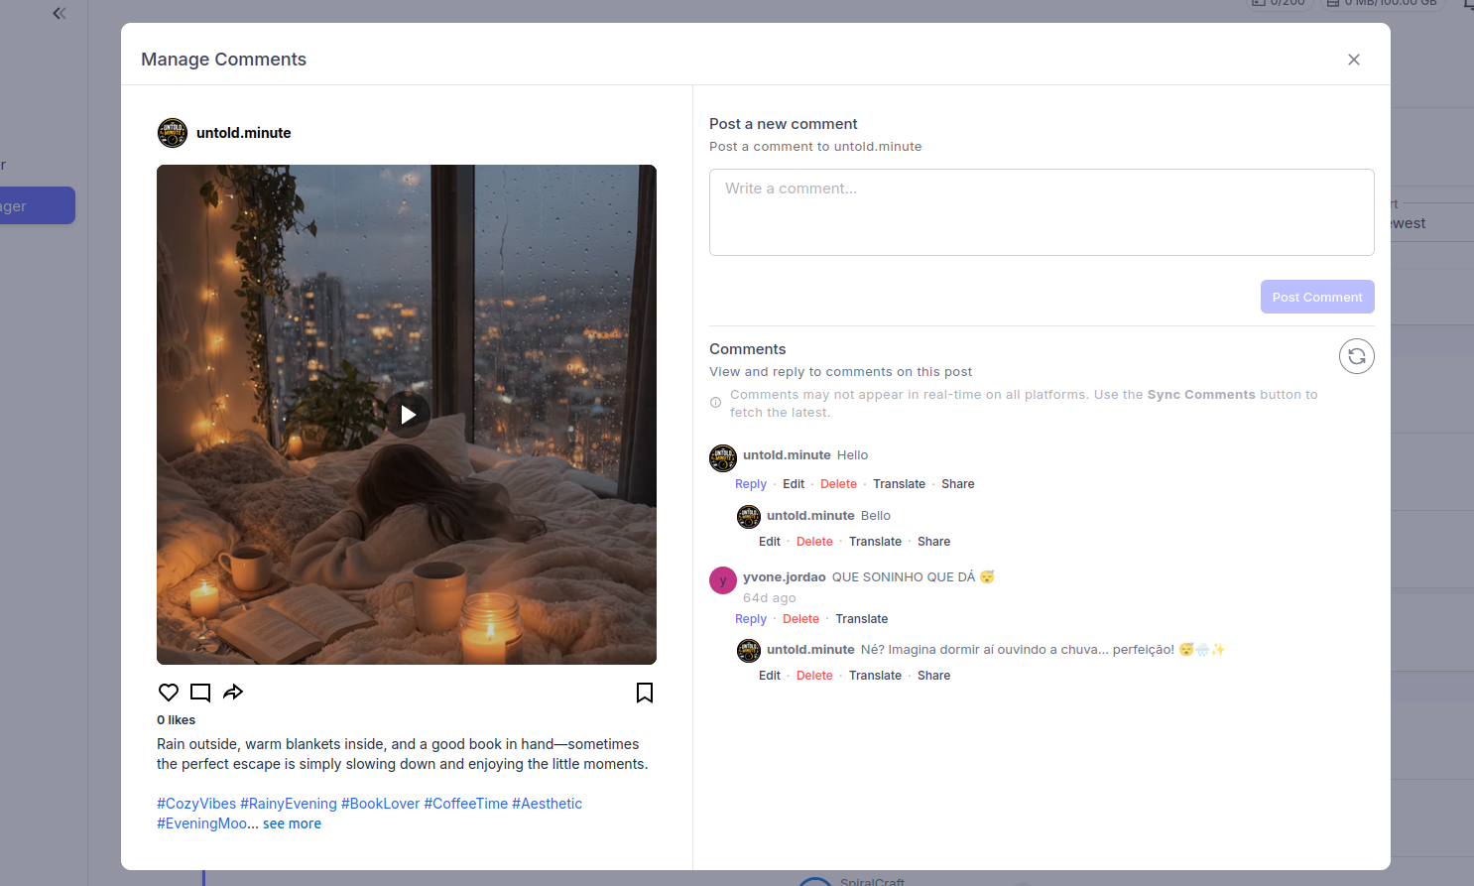Screen dimensions: 1474x886
Task: Click the avatar beside the Hello comment
Action: [723, 458]
